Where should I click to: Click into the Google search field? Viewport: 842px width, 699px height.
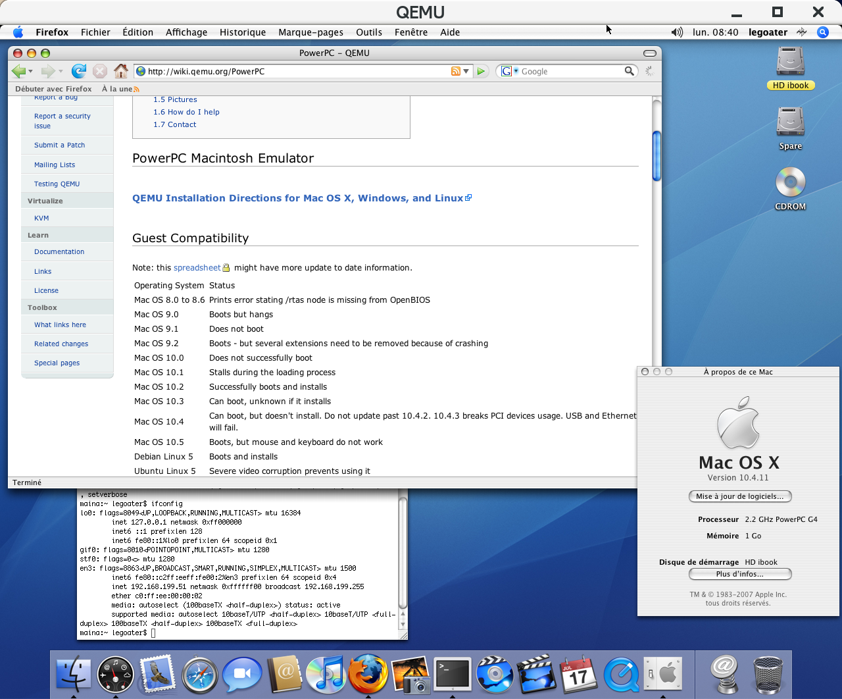[571, 71]
